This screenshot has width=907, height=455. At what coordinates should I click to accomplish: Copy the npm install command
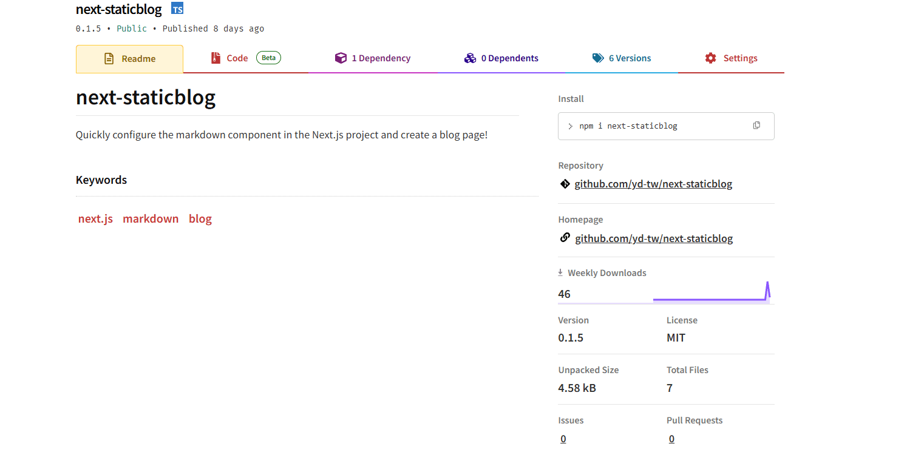(x=756, y=126)
